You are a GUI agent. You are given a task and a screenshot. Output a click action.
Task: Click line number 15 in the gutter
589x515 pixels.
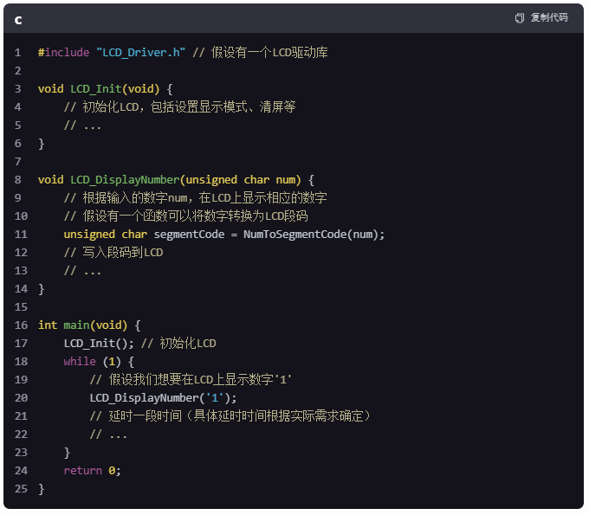pyautogui.click(x=21, y=307)
